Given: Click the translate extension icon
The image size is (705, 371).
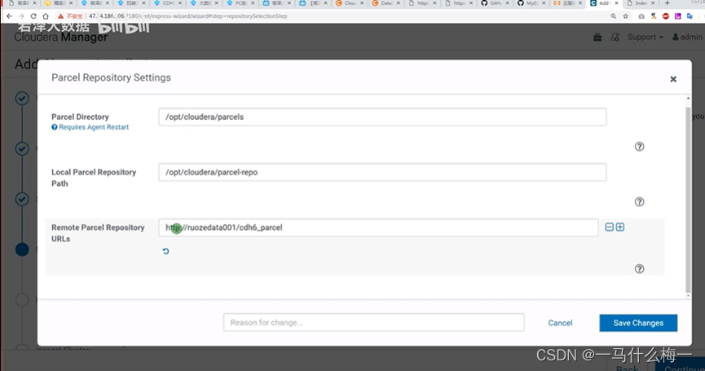Looking at the screenshot, I should (690, 16).
